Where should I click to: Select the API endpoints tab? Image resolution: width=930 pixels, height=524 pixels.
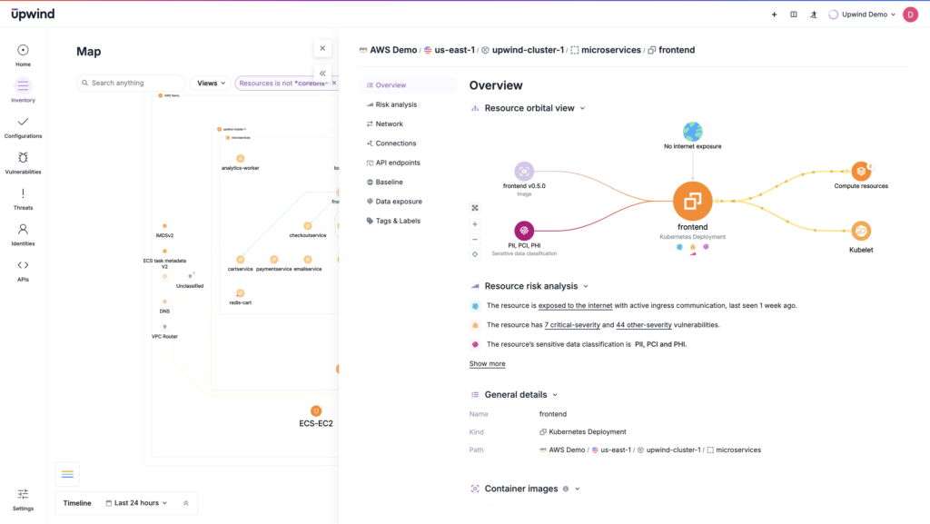398,163
